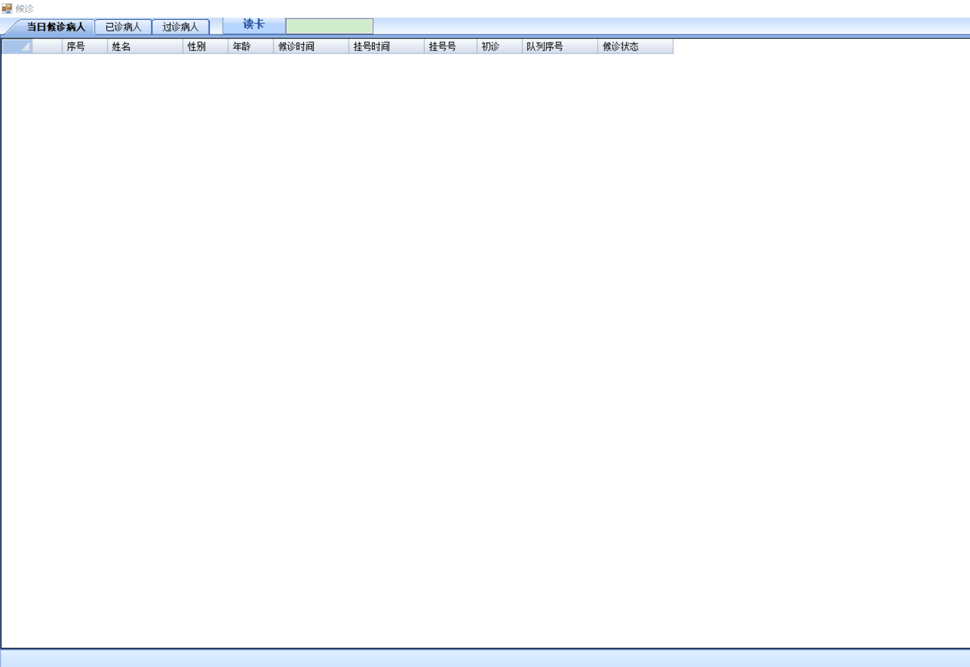Open the 已诊病人 tab
This screenshot has width=970, height=667.
coord(123,27)
